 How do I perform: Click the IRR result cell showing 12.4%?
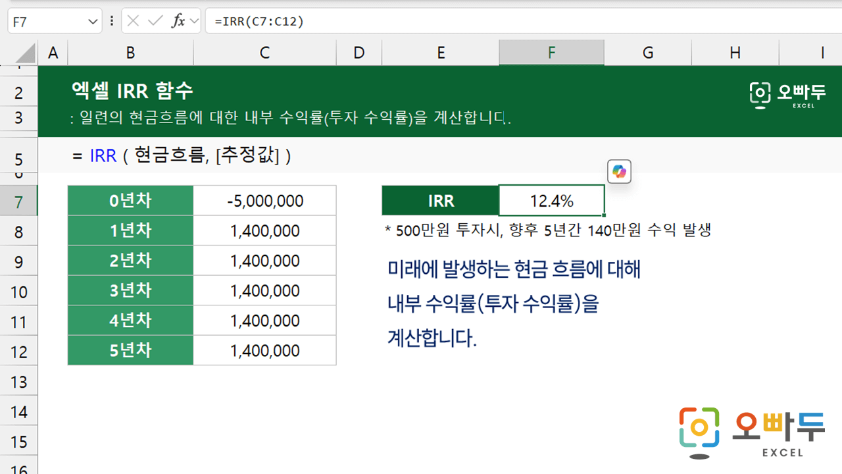pos(551,201)
